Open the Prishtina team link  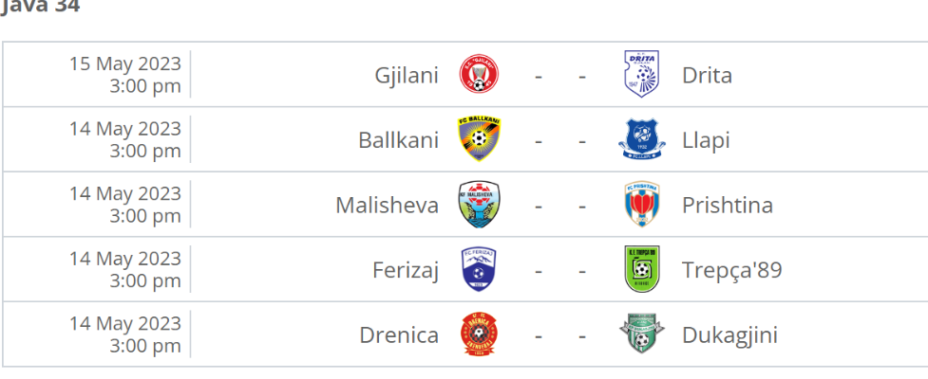click(727, 205)
